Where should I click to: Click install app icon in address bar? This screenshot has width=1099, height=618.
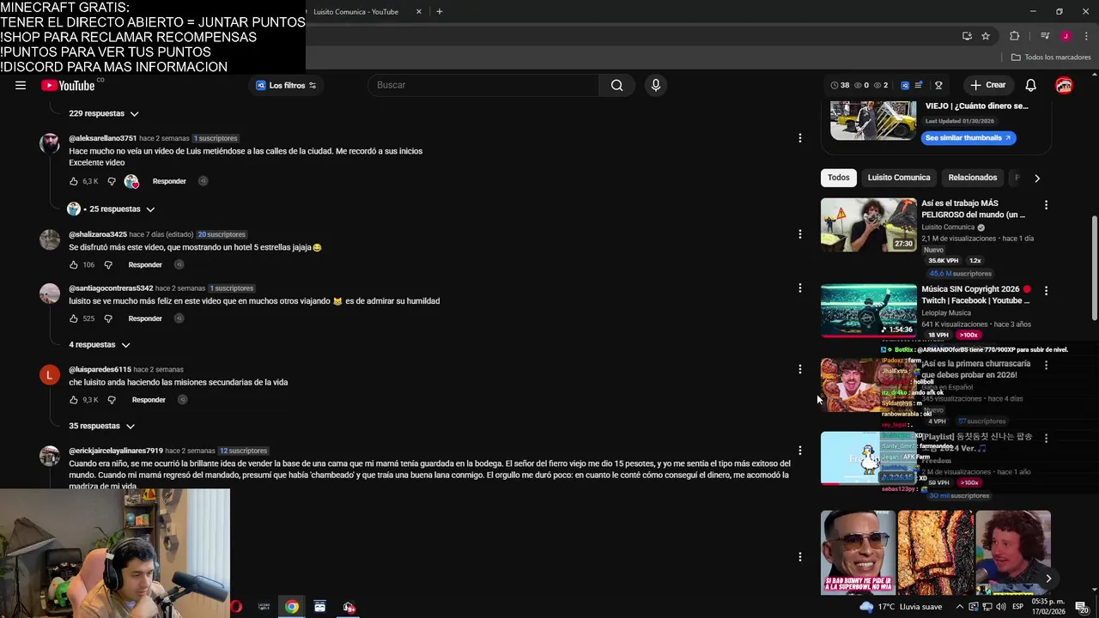point(967,36)
